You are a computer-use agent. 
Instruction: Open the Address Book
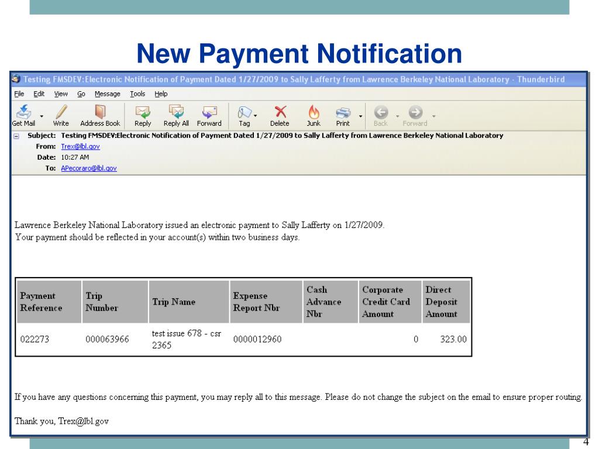(x=100, y=115)
